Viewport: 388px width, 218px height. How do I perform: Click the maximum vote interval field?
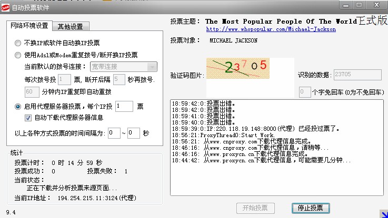[x=134, y=133]
